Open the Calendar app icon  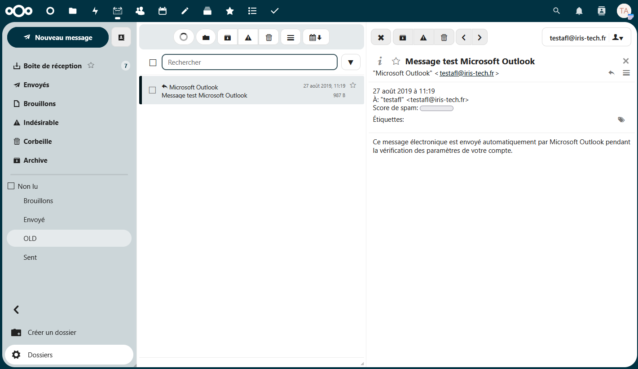point(163,11)
